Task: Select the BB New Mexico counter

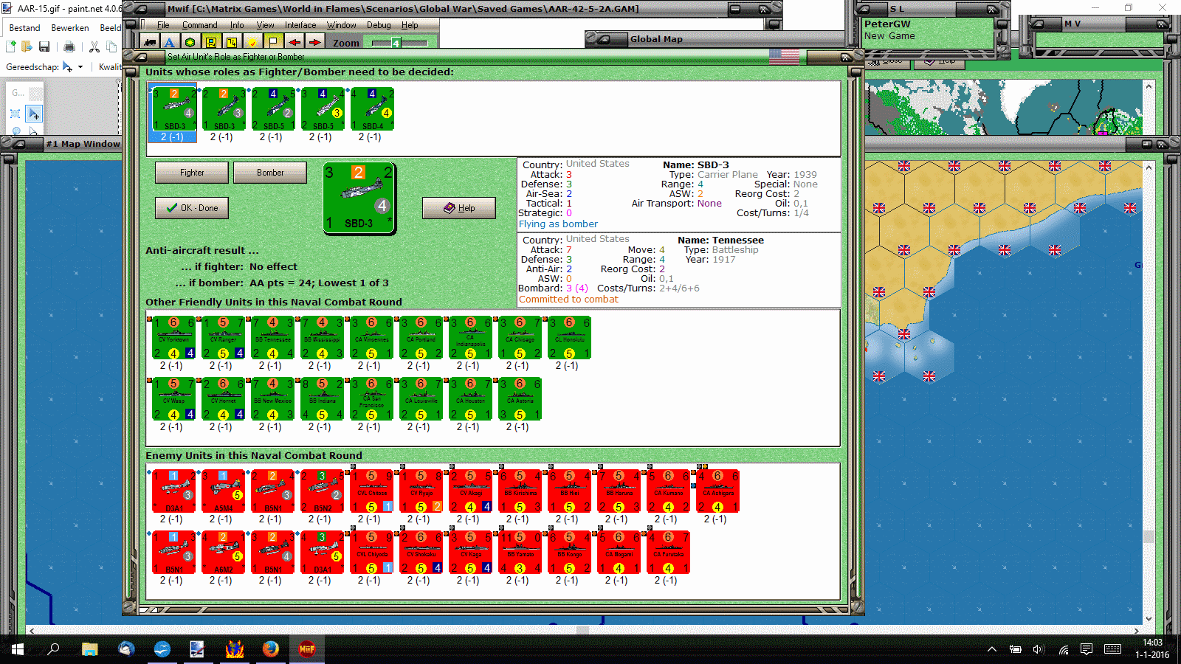Action: click(272, 399)
